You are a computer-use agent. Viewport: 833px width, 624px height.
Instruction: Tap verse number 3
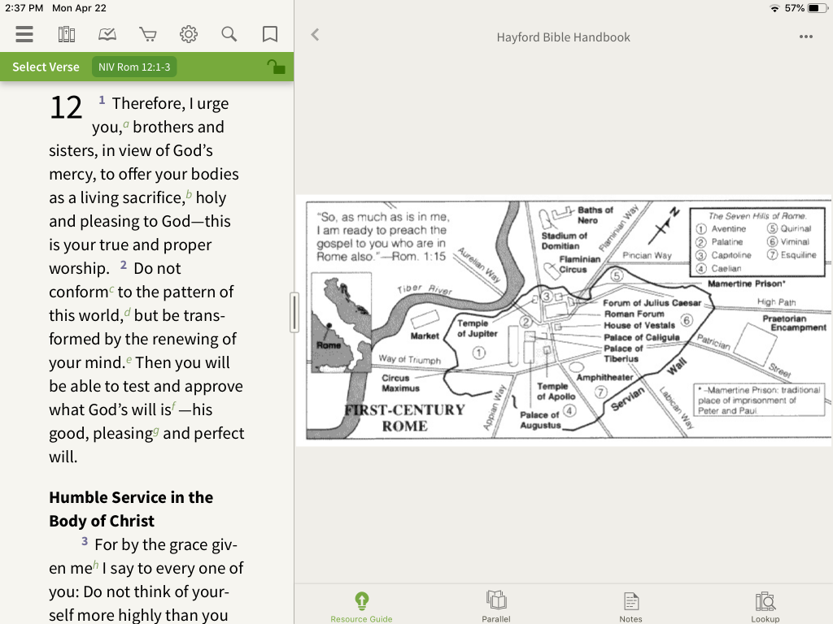click(85, 541)
